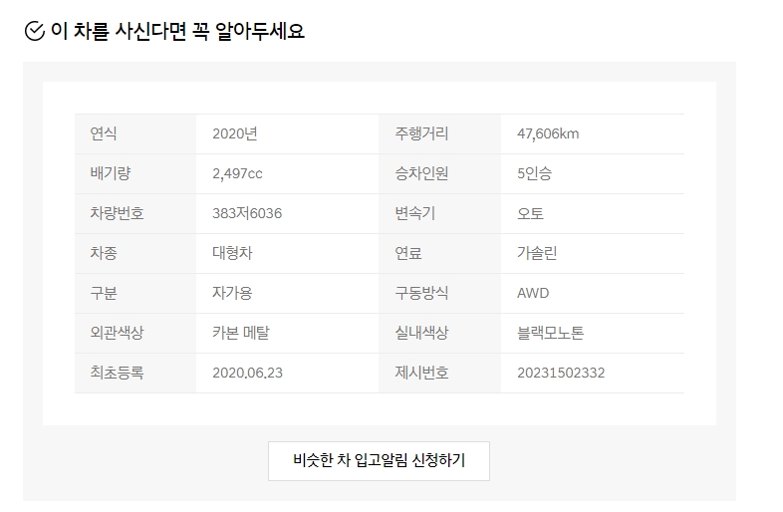The width and height of the screenshot is (783, 512).
Task: Select the 5인승 value
Action: [534, 174]
